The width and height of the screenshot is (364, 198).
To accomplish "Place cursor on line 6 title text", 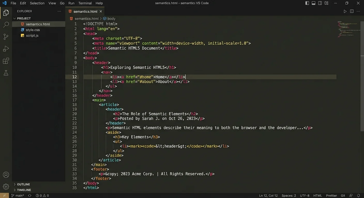I will pyautogui.click(x=134, y=48).
